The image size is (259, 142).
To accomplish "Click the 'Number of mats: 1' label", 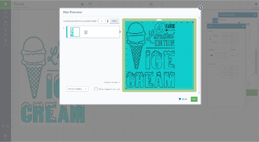I will pos(112,82).
